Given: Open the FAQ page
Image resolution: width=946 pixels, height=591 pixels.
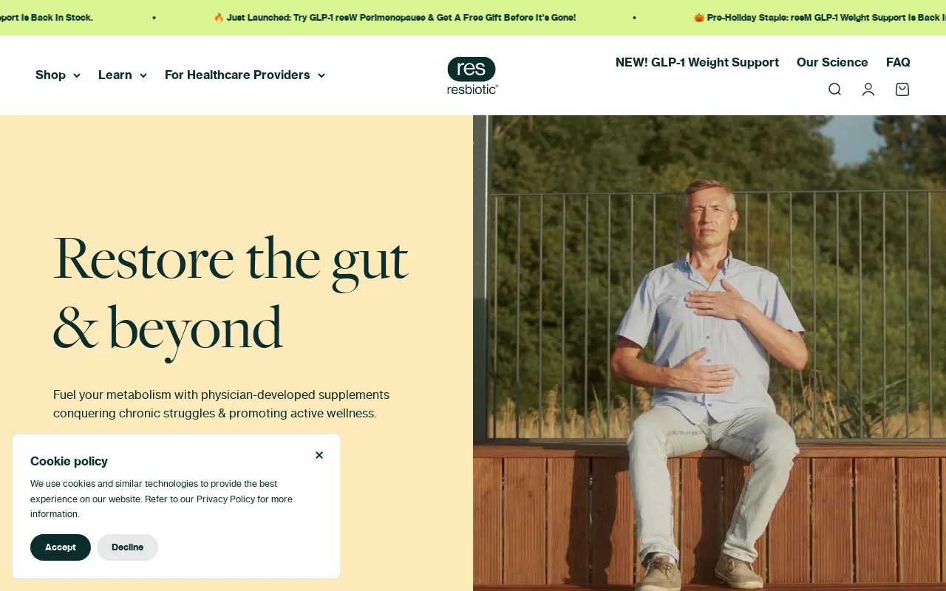Looking at the screenshot, I should click(x=898, y=62).
